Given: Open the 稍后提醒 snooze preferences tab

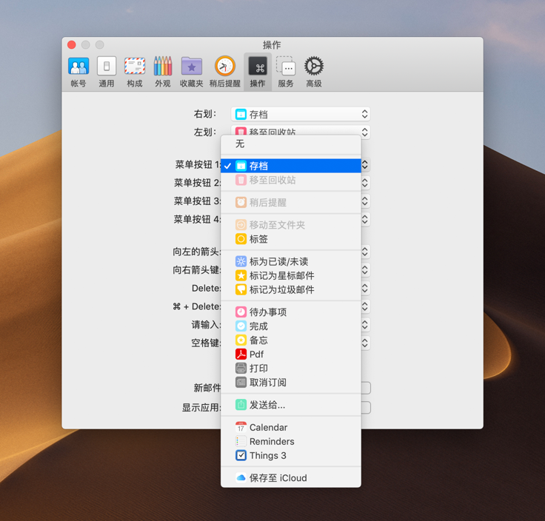Looking at the screenshot, I should coord(225,72).
